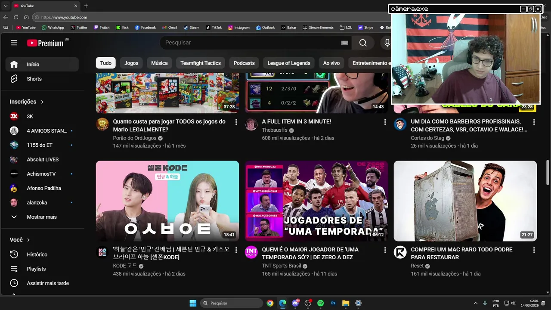Open the Steam bookmark
Image resolution: width=551 pixels, height=310 pixels.
pyautogui.click(x=192, y=27)
